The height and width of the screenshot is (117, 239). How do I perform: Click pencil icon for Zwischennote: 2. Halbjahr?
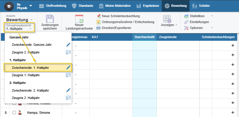point(68,90)
